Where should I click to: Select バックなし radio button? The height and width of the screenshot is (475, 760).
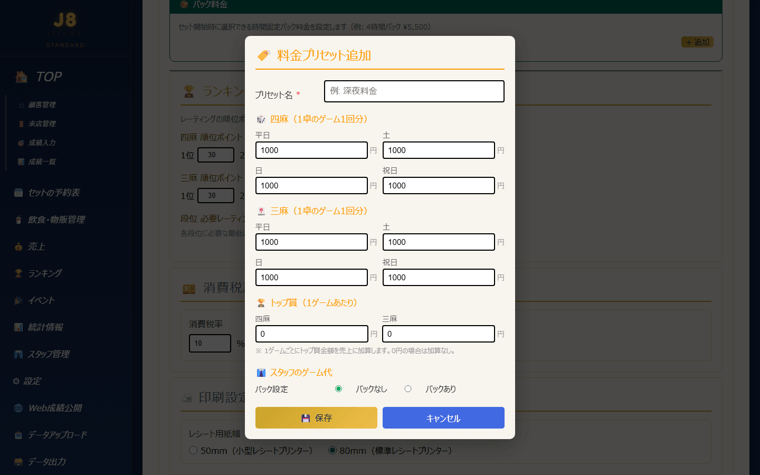coord(339,389)
